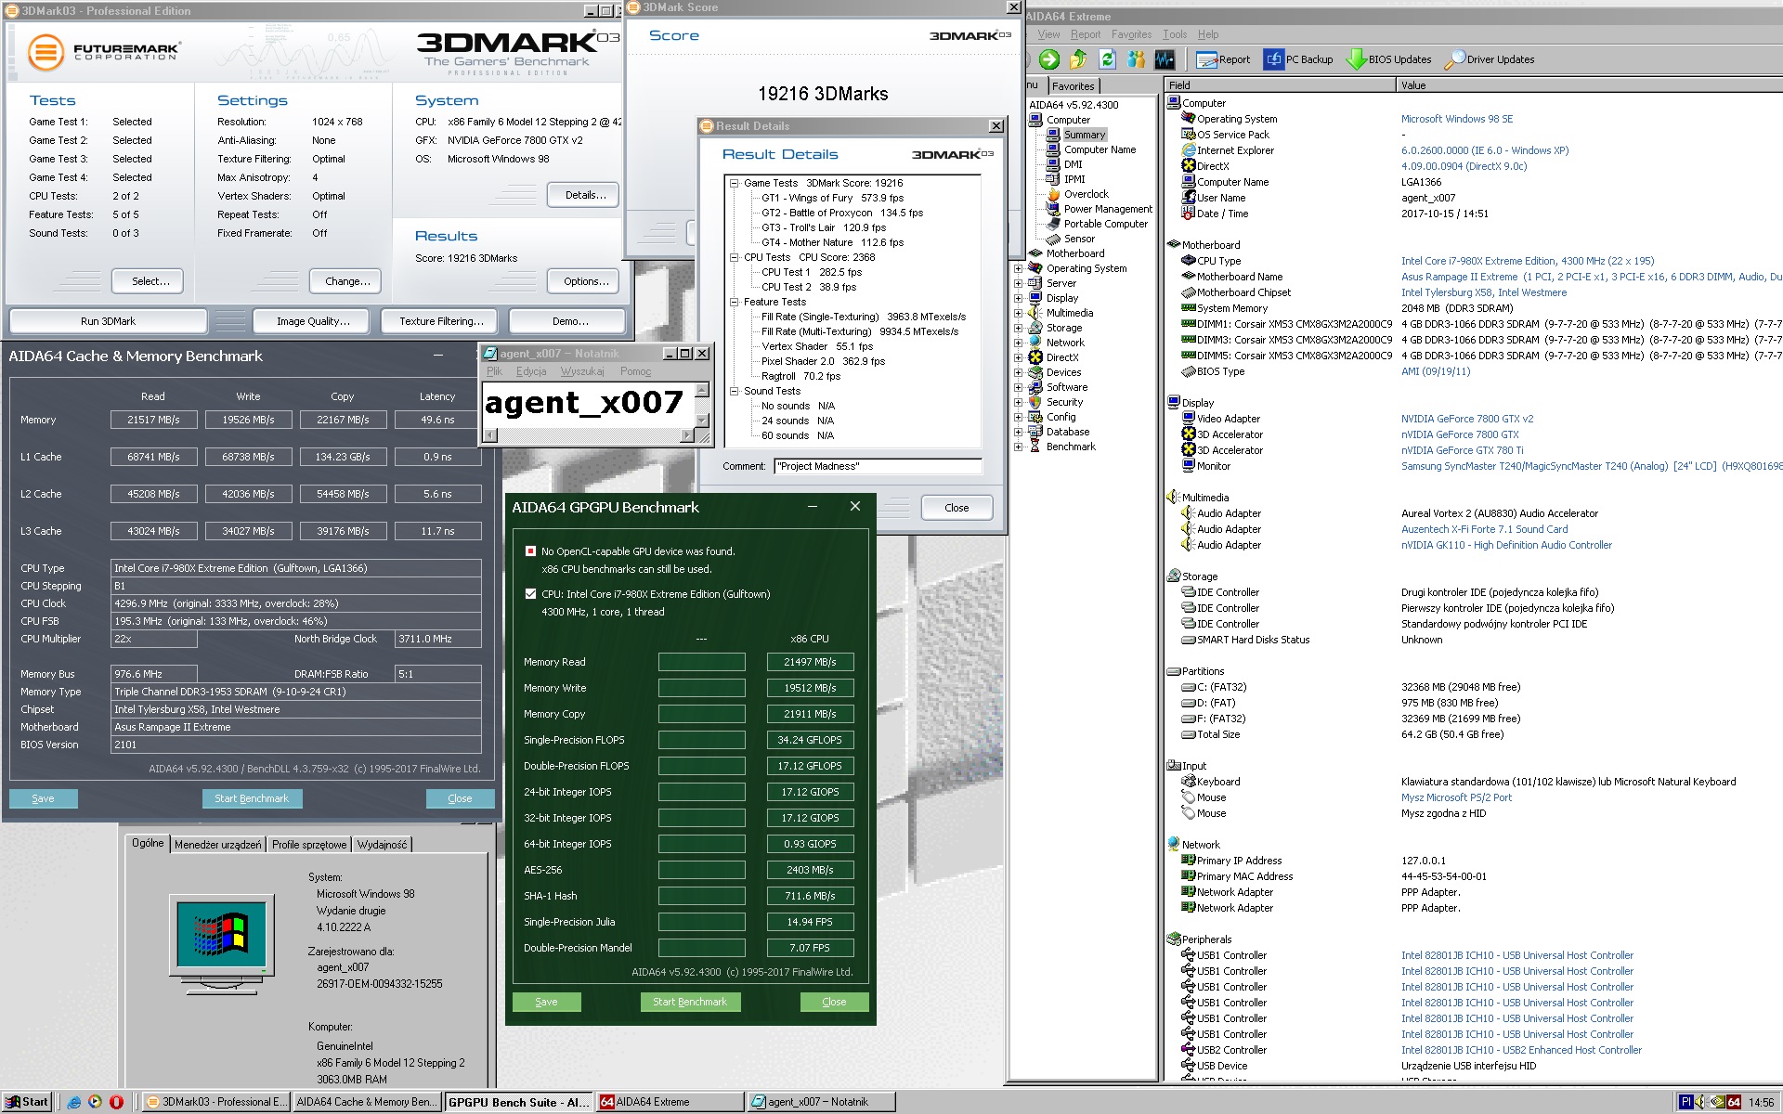Click the green forward arrow in AIDA64 toolbar
The height and width of the screenshot is (1114, 1783).
click(x=1048, y=59)
